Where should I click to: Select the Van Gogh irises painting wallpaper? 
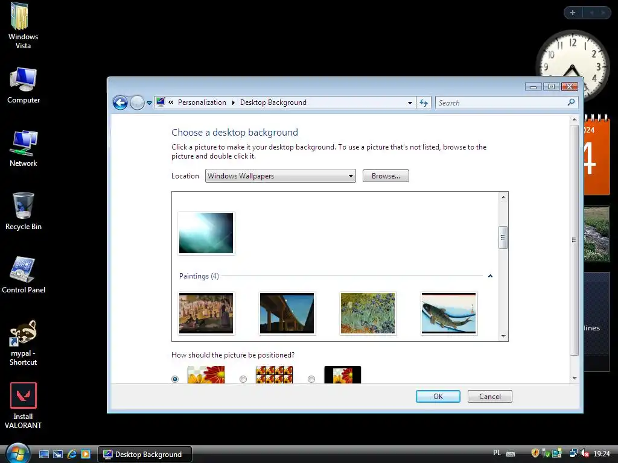(x=368, y=313)
